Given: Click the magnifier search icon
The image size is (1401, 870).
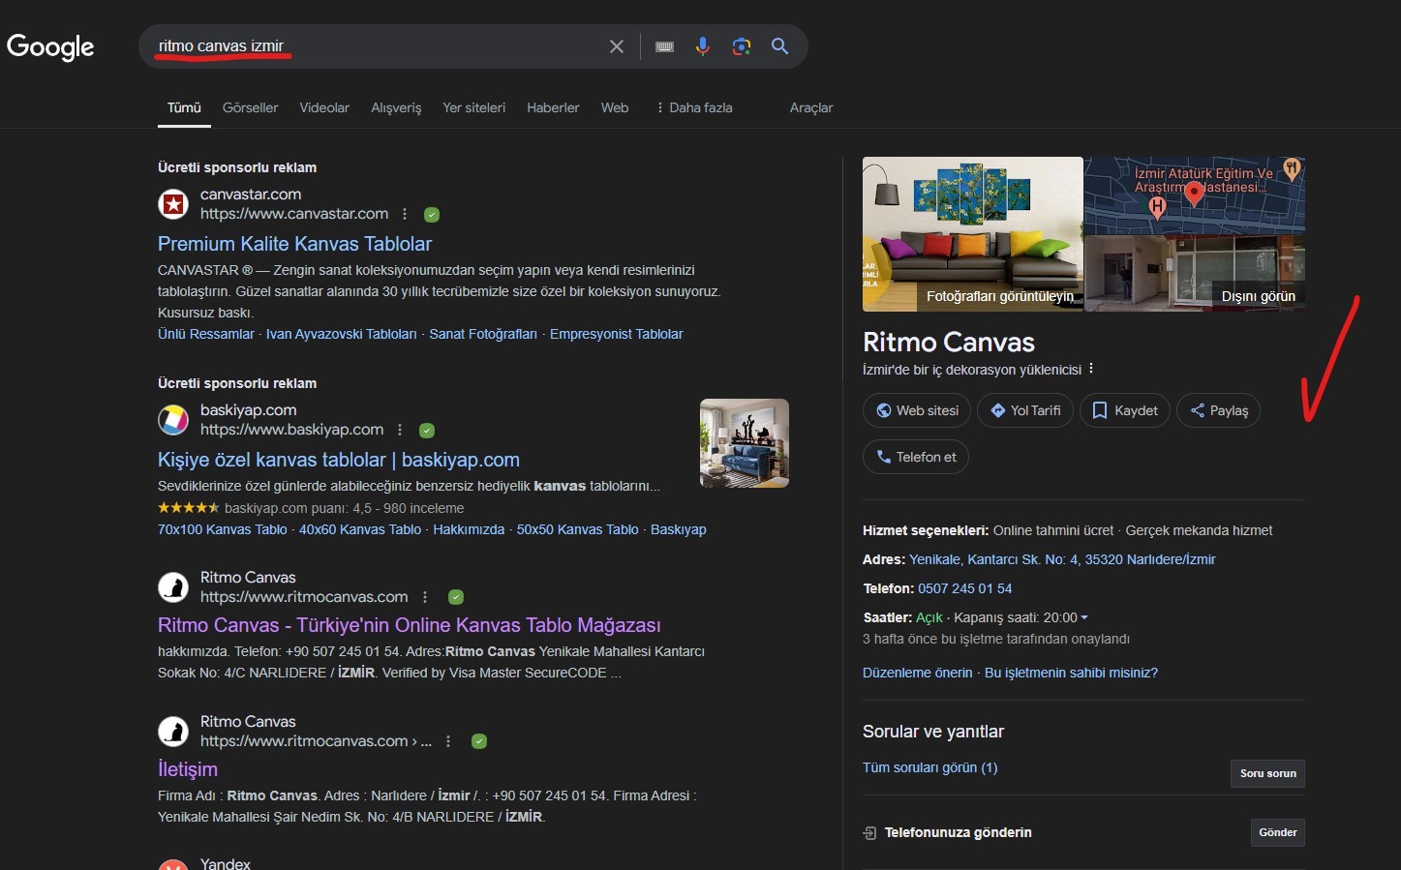Looking at the screenshot, I should point(779,46).
